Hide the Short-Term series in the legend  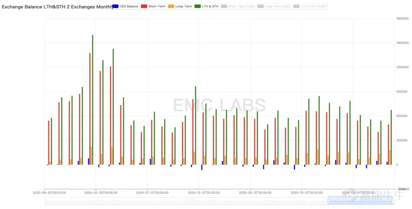coord(153,6)
